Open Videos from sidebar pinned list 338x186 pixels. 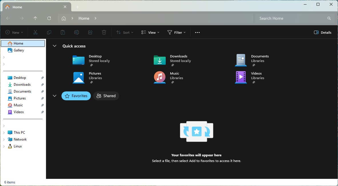(x=19, y=112)
